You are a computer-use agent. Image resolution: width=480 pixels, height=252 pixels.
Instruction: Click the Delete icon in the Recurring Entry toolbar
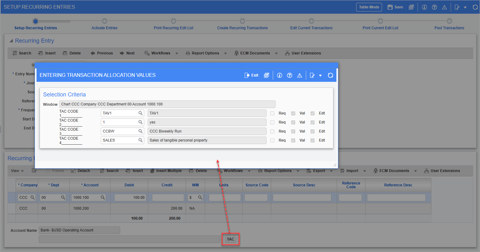[71, 53]
